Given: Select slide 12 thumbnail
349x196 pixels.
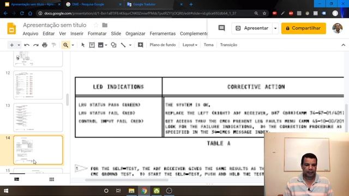Looking at the screenshot, I should [x=38, y=85].
